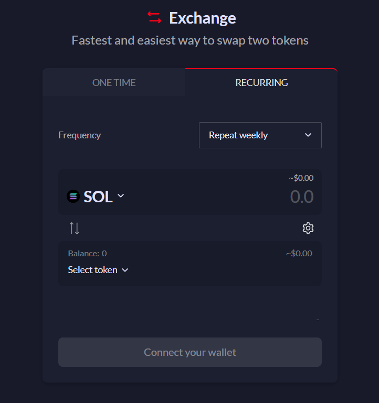Swap token direction with up-down arrows icon
This screenshot has width=379, height=403.
tap(74, 228)
